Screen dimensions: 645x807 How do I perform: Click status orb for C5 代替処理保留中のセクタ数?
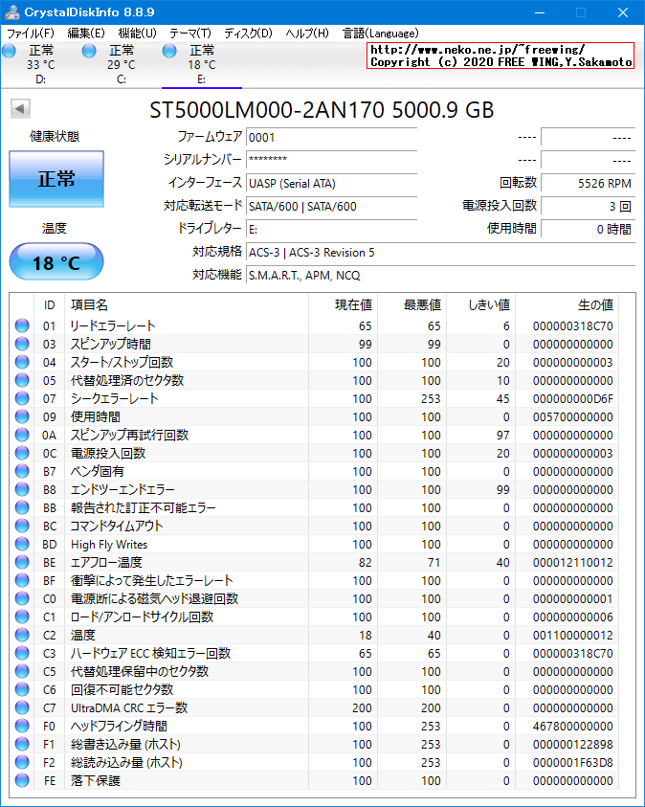(22, 671)
